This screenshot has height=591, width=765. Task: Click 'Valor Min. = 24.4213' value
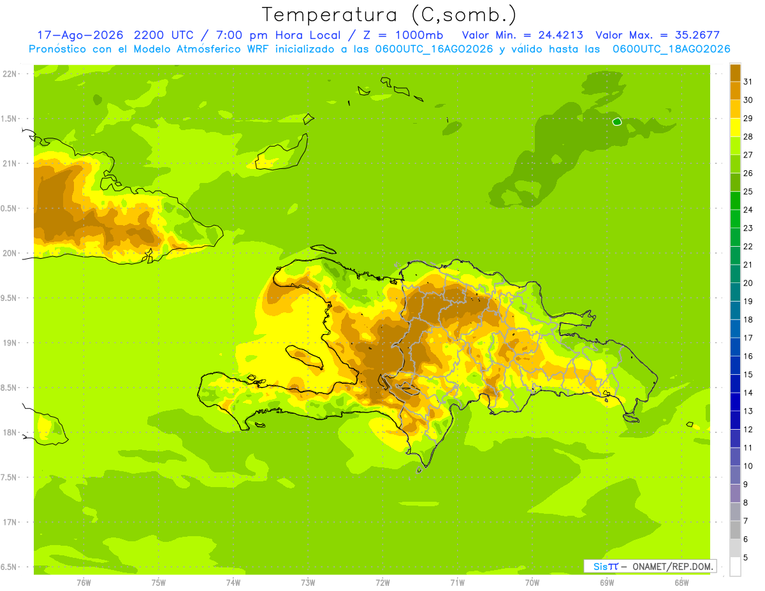click(521, 35)
